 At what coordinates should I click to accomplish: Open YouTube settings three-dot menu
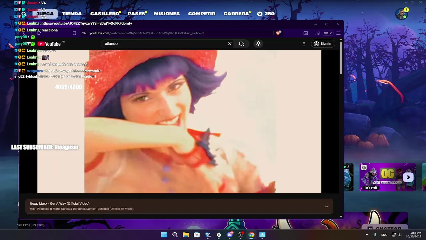click(x=304, y=44)
